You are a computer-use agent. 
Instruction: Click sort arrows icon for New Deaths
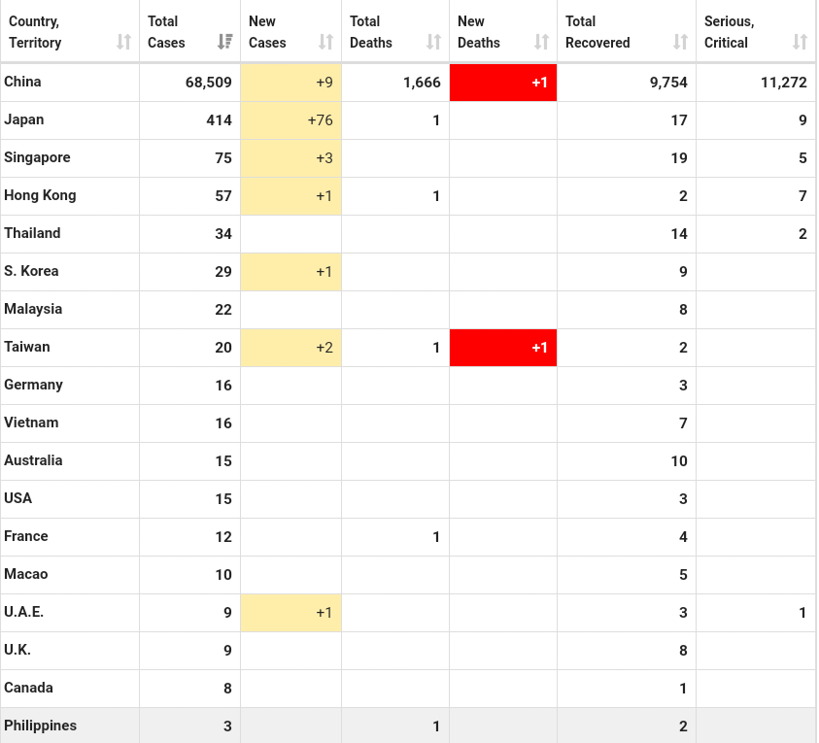541,42
